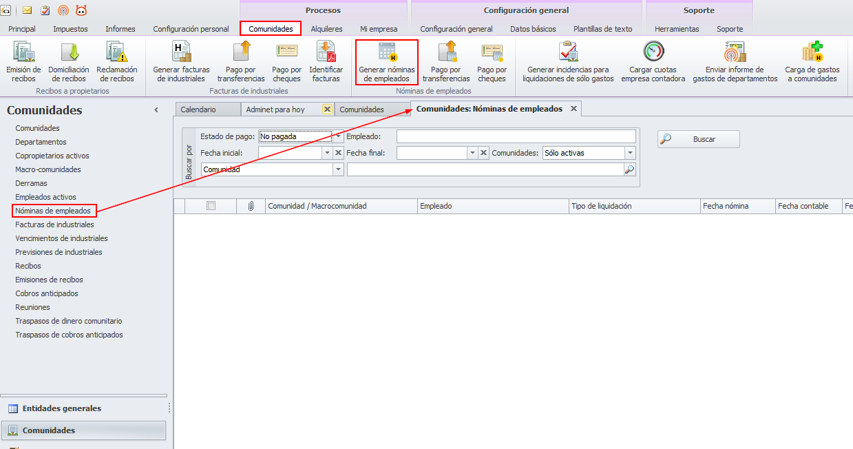Launch Generar nóminas de empleados
853x449 pixels.
pos(387,62)
